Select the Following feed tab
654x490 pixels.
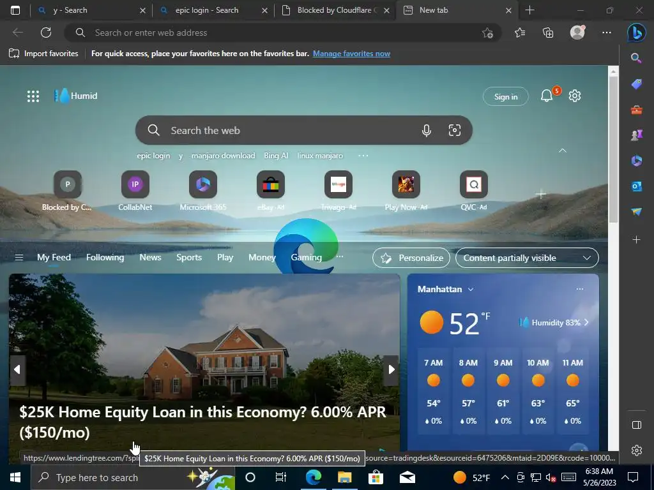click(105, 258)
